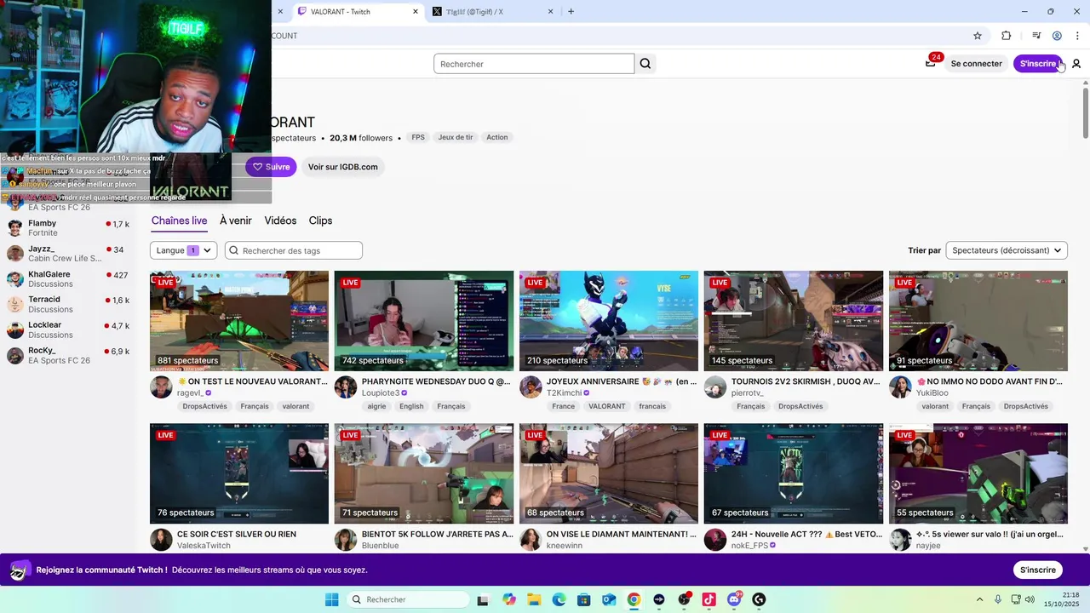Screen dimensions: 1090x613
Task: Click S'inscrire in the purple bottom banner
Action: [x=1037, y=570]
